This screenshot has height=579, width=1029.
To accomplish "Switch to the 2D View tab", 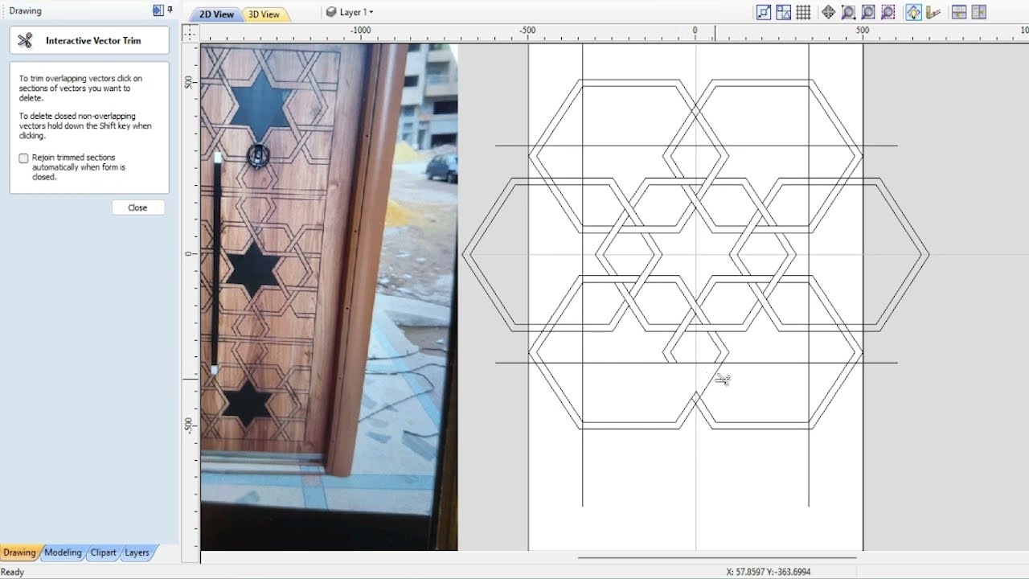I will (216, 14).
